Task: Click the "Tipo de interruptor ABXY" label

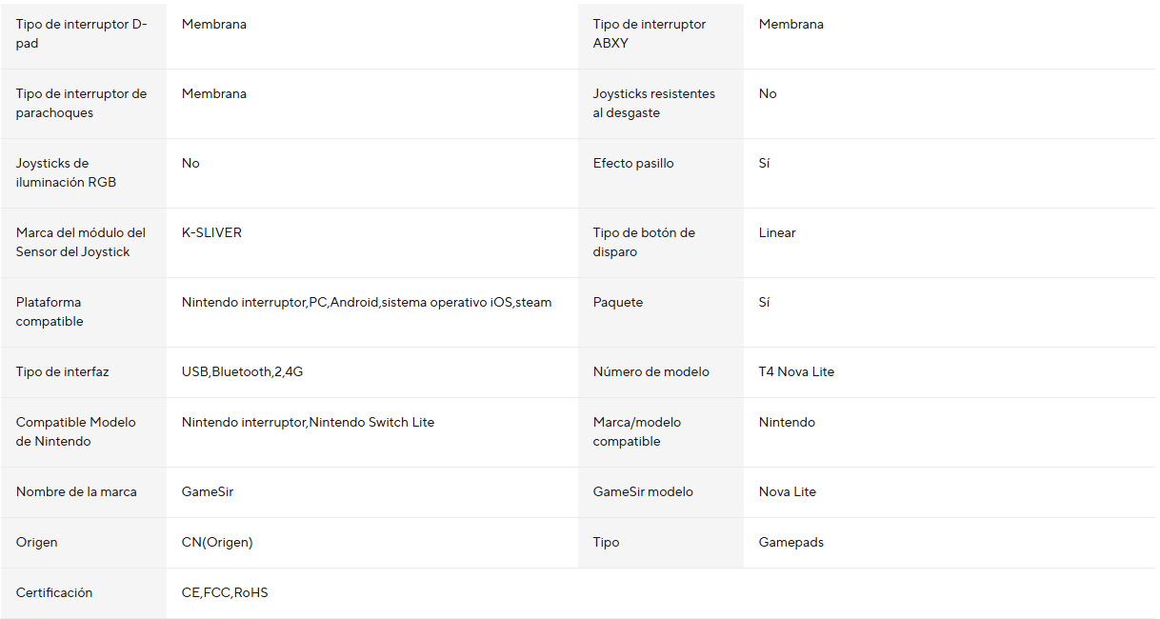Action: coord(650,34)
